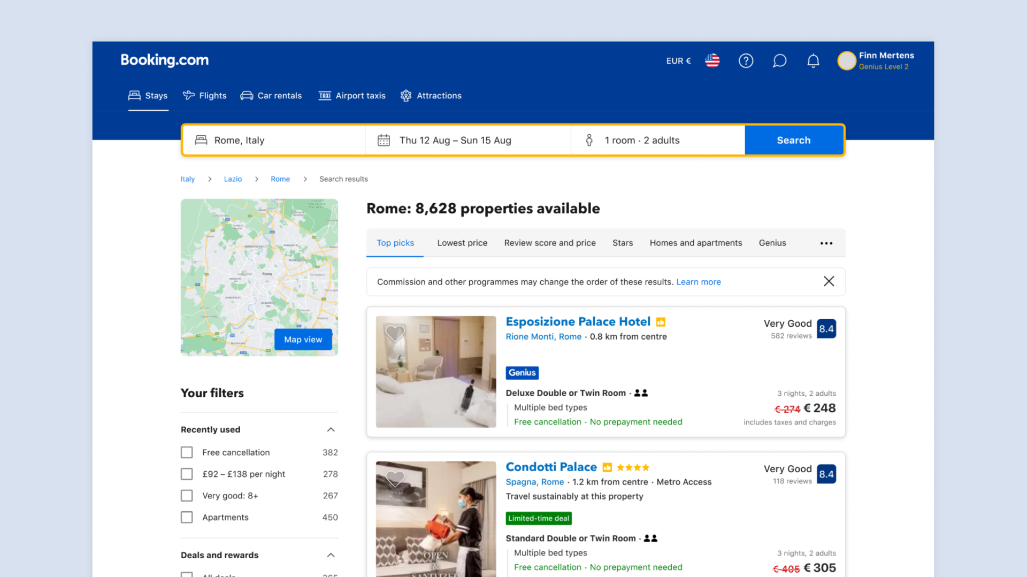This screenshot has width=1027, height=577.
Task: Click Standard Double or Twin Room
Action: tap(571, 538)
